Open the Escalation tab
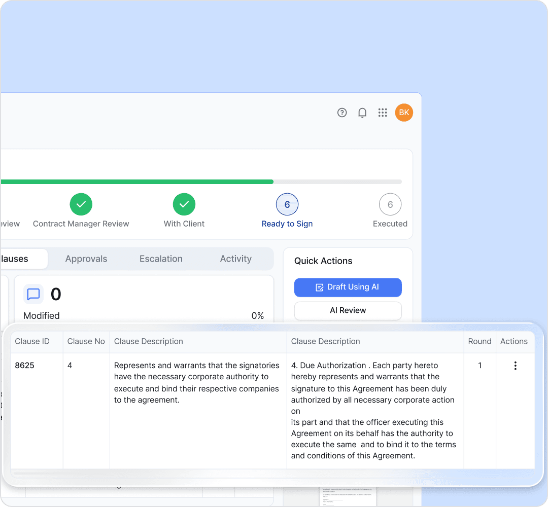 tap(161, 259)
